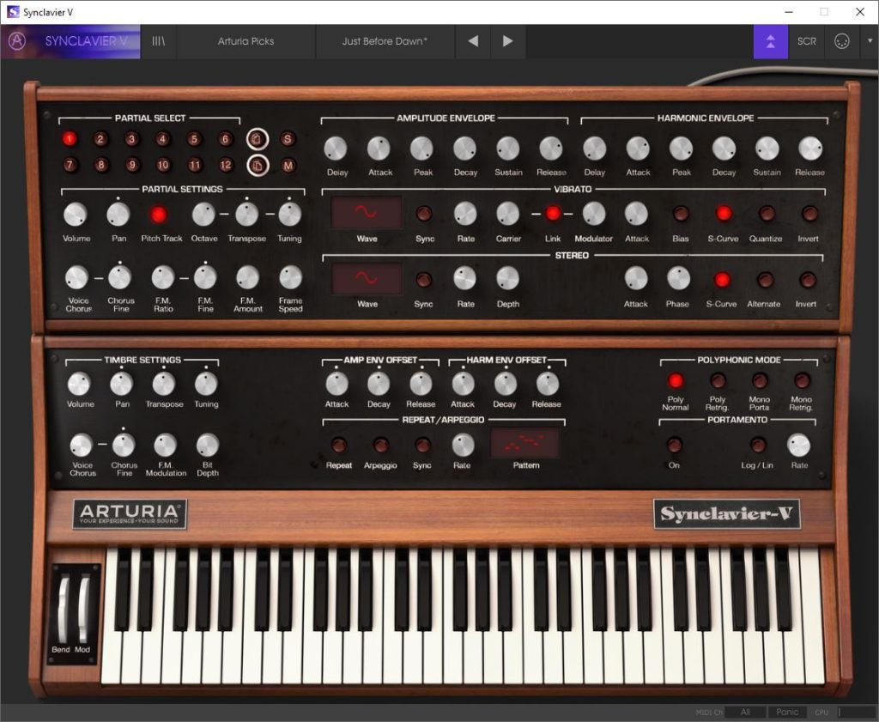Select partial 6 button
879x722 pixels.
(x=226, y=139)
